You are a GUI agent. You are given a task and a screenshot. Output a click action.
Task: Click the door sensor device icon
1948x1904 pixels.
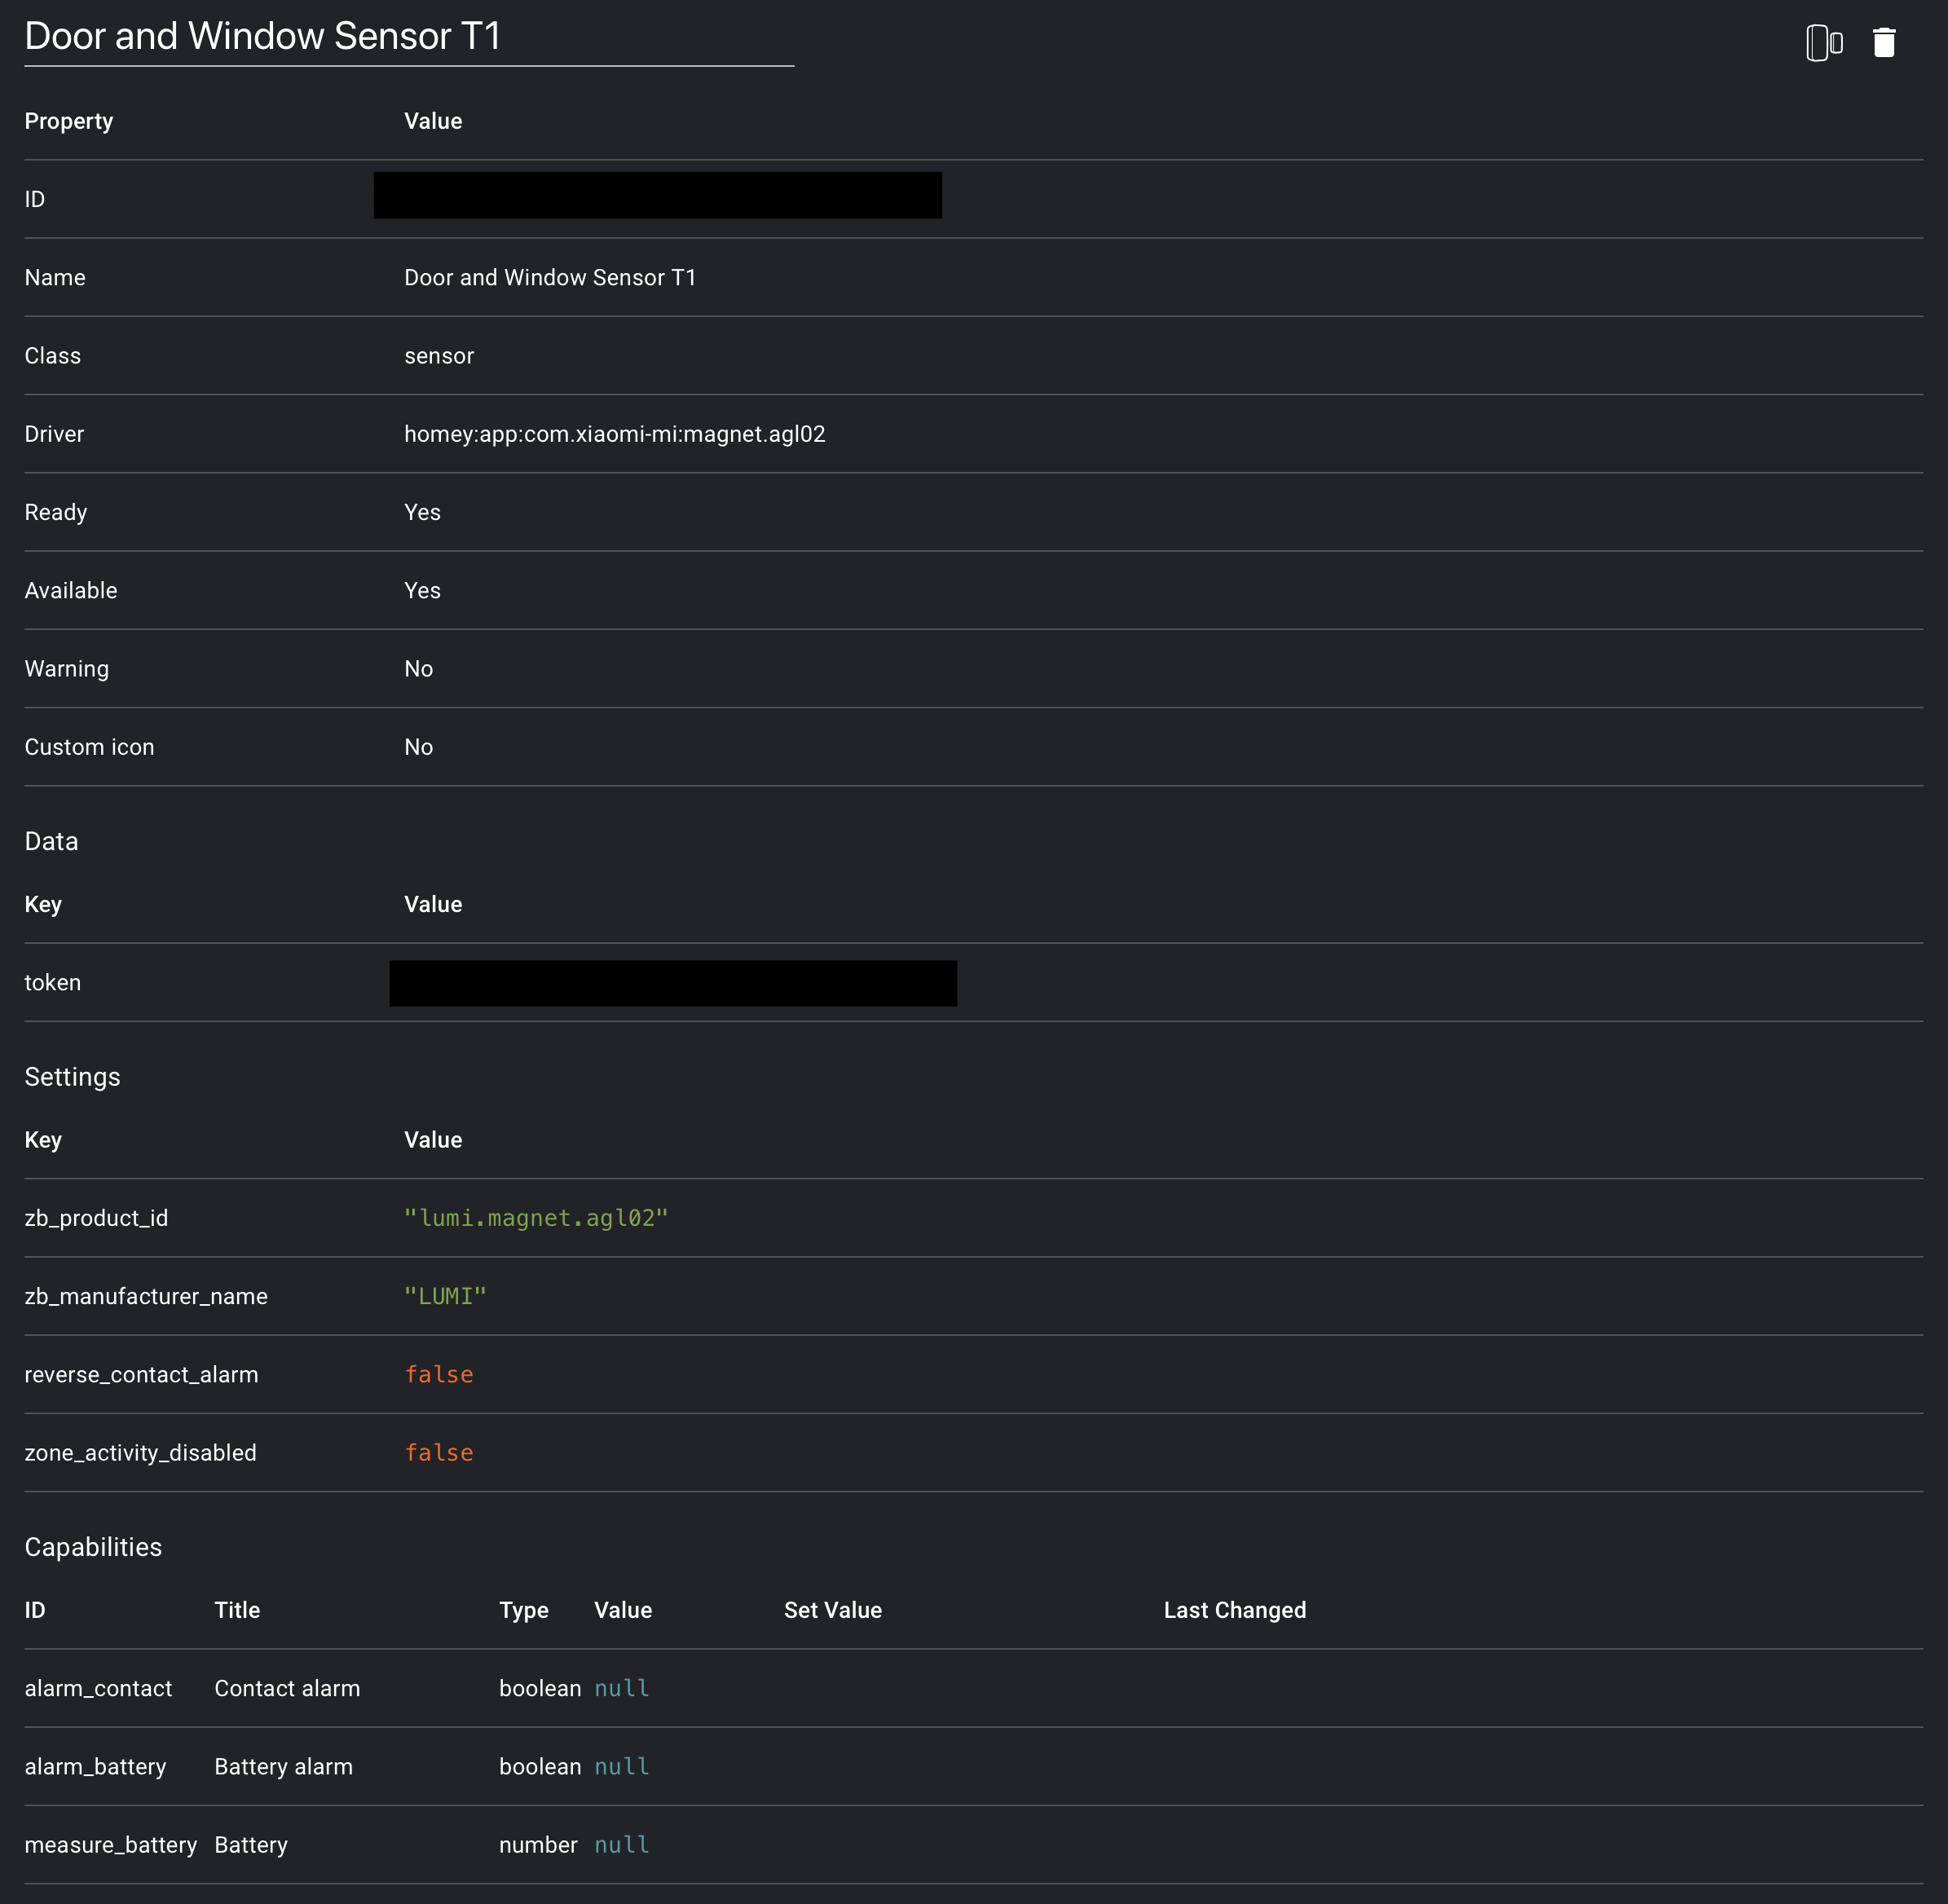click(1824, 43)
